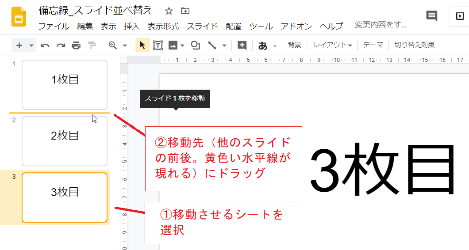Click the undo icon

coord(45,45)
